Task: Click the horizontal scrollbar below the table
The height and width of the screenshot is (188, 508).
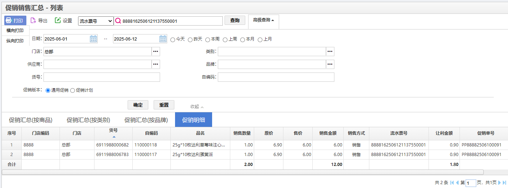Action: [243, 172]
